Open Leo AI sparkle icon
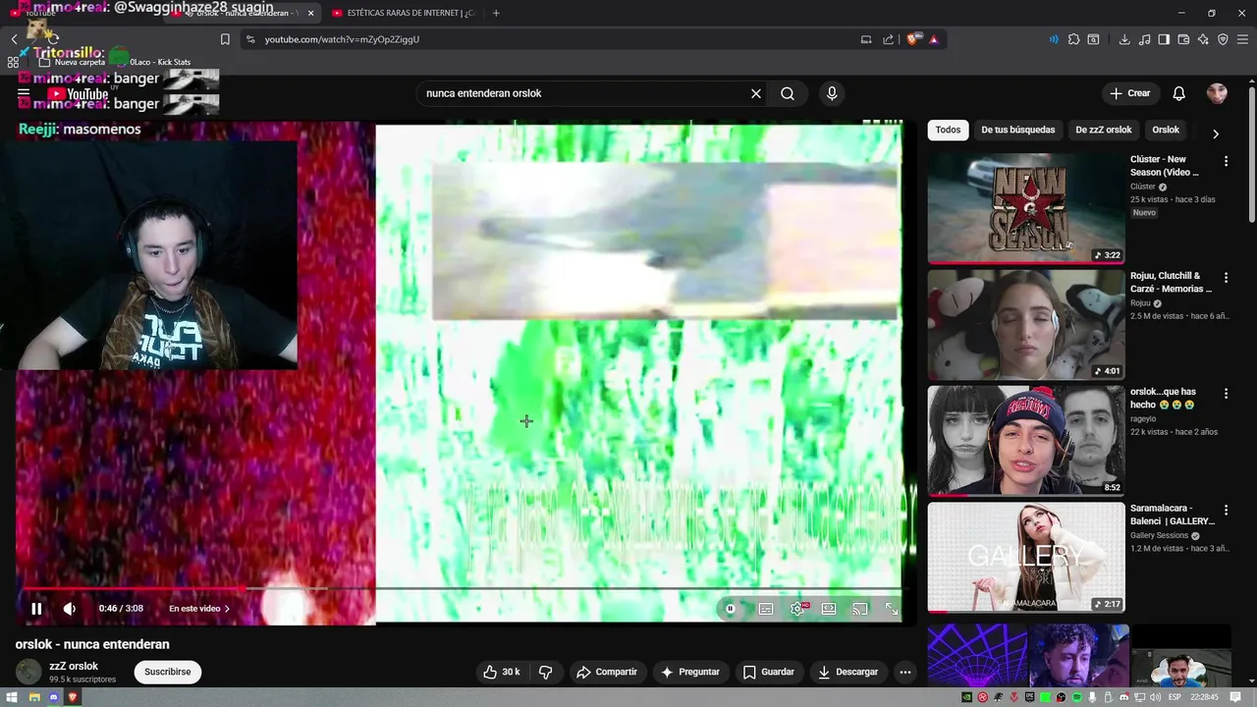 point(1203,39)
